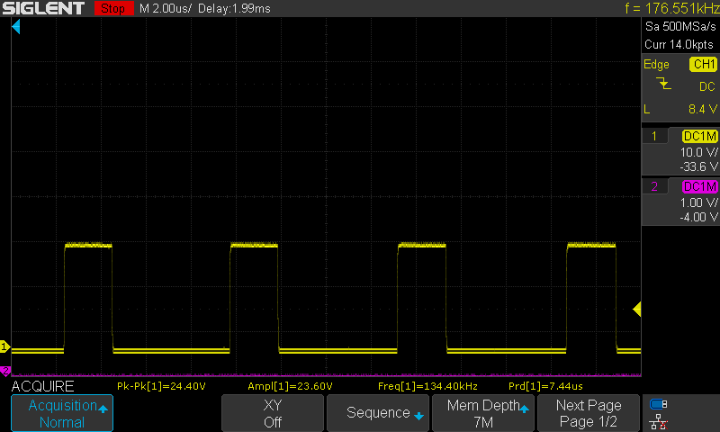Select the channel 1 number box
The width and height of the screenshot is (720, 432).
(x=654, y=136)
